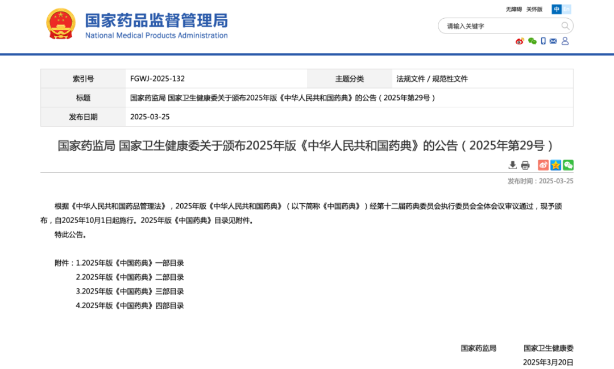Image resolution: width=614 pixels, height=369 pixels.
Task: Open the Weibo icon in header
Action: (x=520, y=41)
